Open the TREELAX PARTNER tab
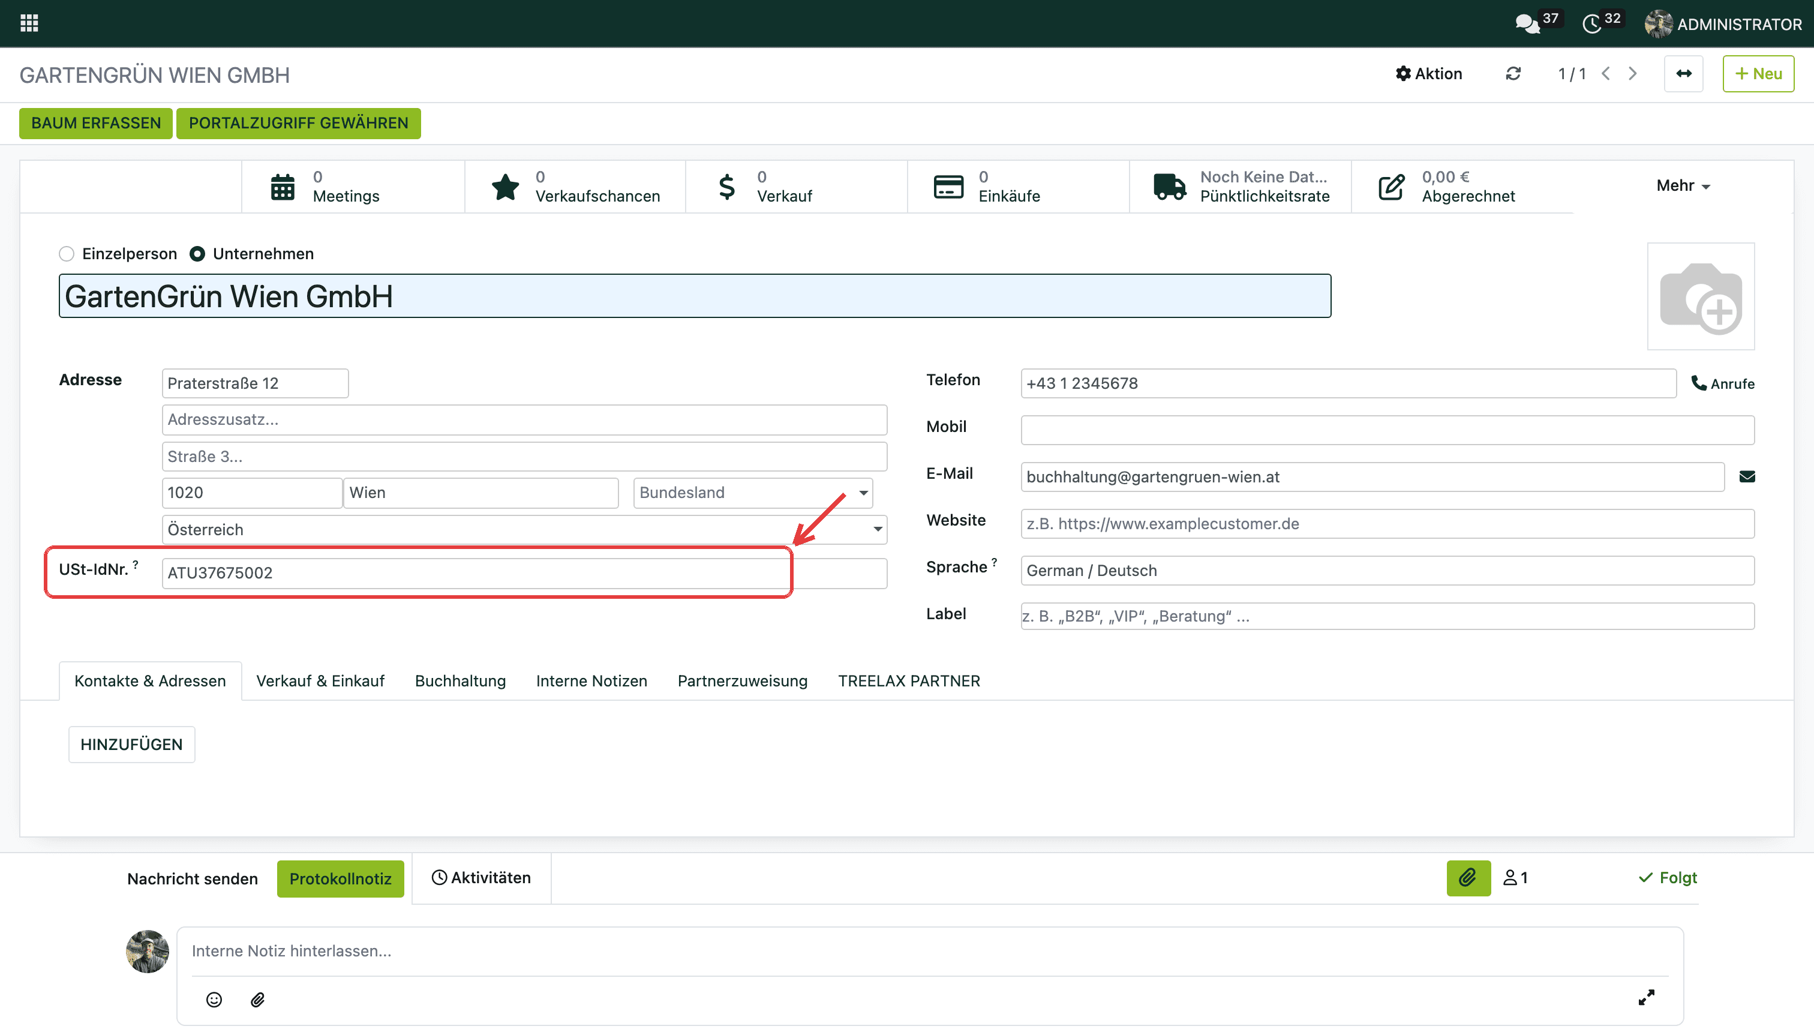This screenshot has width=1814, height=1032. click(909, 681)
